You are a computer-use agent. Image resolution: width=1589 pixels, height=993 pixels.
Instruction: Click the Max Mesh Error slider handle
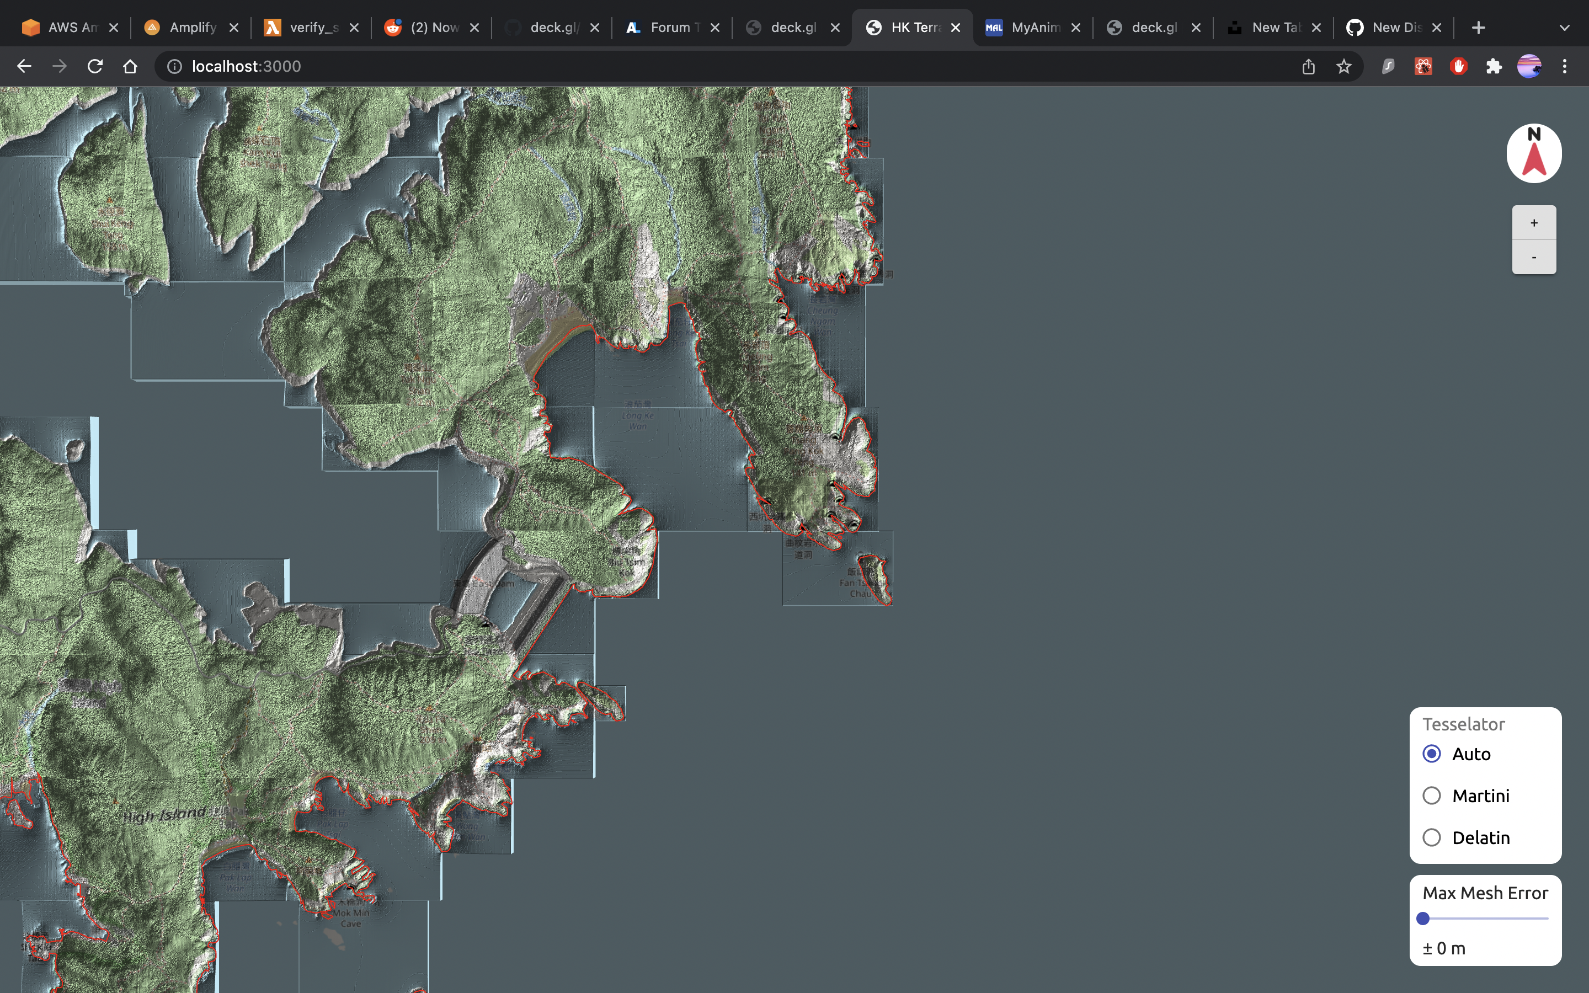(1423, 918)
